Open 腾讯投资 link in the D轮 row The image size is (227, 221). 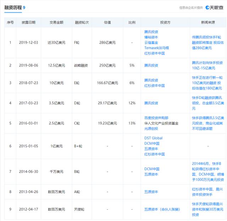pyautogui.click(x=151, y=103)
